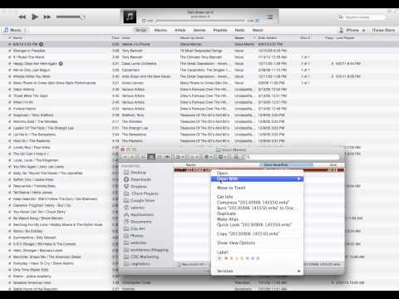The image size is (399, 299).
Task: Open the iTunes Store button
Action: (383, 30)
